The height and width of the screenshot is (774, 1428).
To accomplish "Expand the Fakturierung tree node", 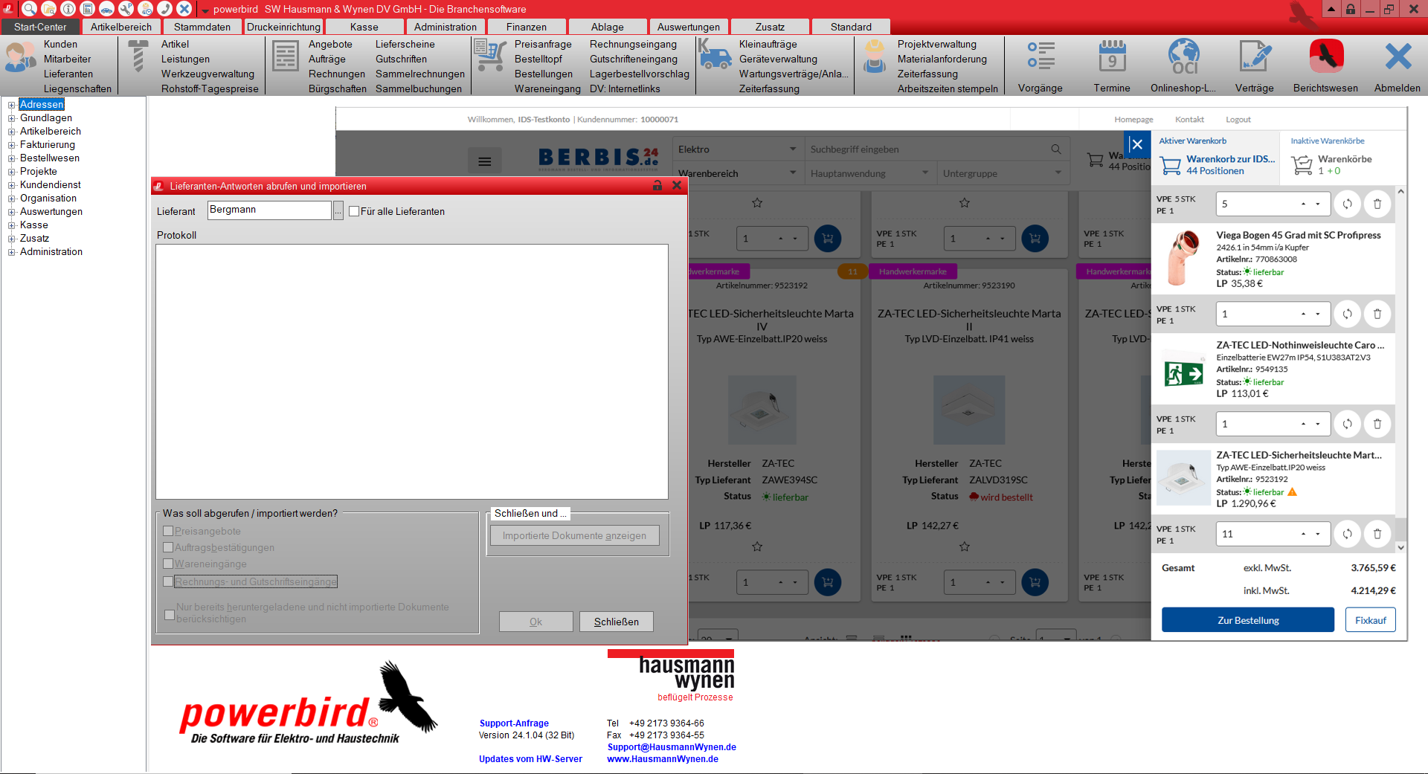I will (12, 145).
